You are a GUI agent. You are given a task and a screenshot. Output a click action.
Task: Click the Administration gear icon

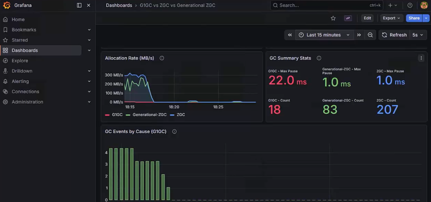(5, 102)
